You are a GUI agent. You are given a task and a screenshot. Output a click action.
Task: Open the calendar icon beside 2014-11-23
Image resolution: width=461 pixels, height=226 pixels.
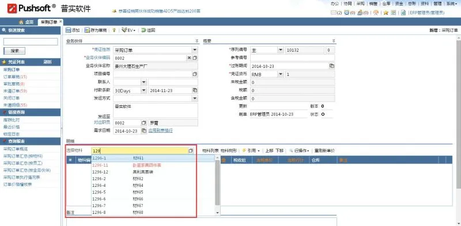(195, 90)
